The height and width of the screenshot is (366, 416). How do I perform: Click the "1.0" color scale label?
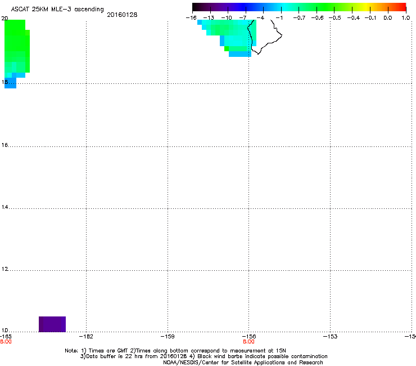pos(406,18)
